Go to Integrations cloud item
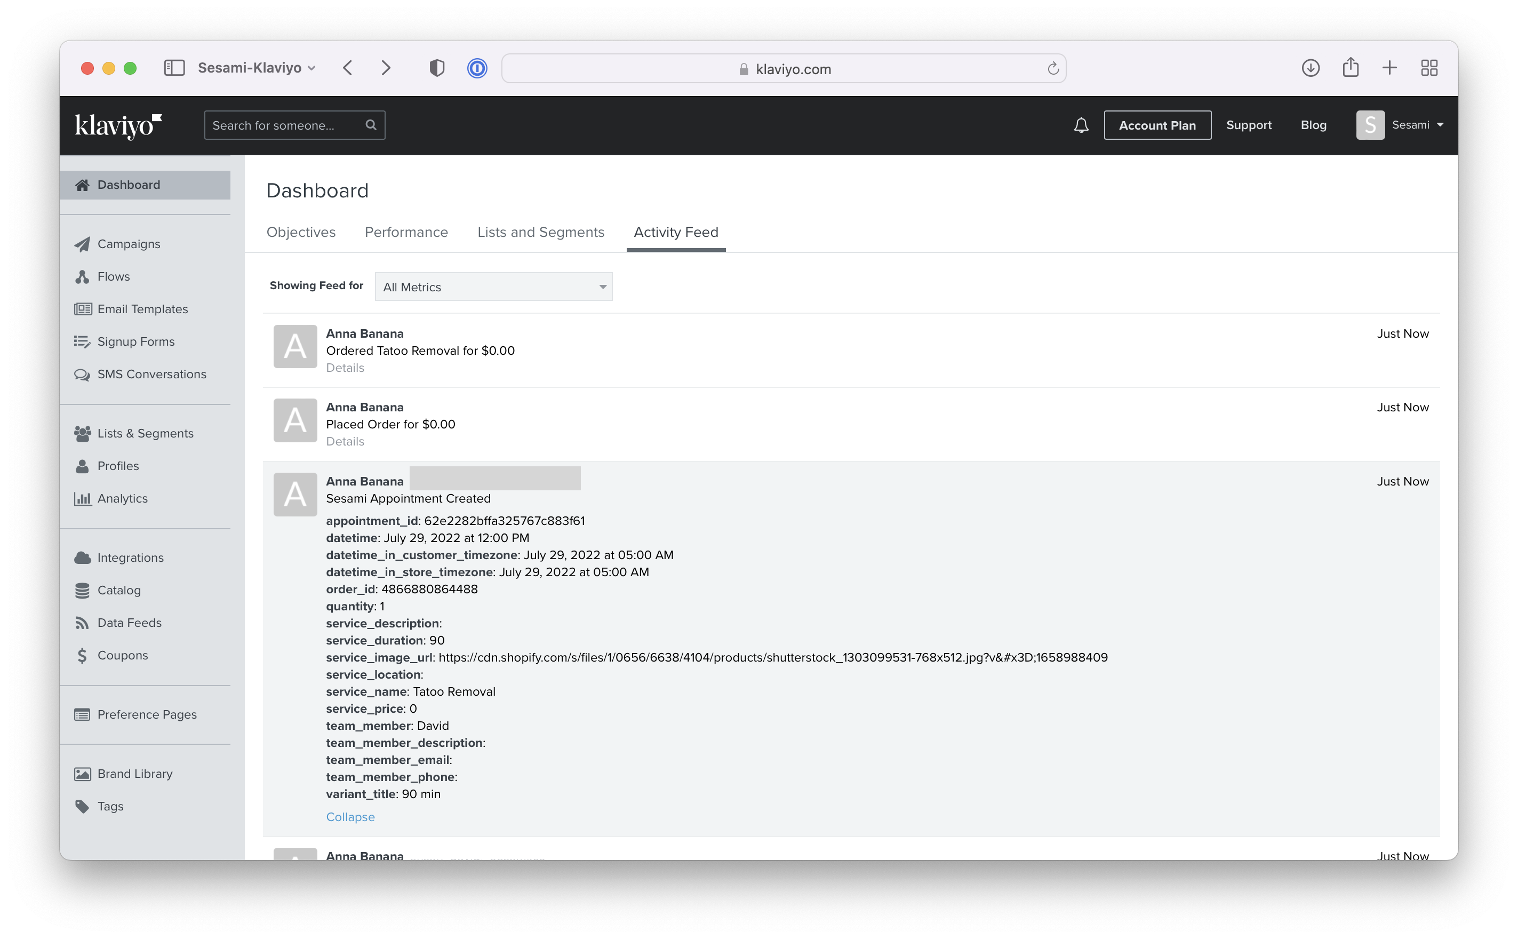The image size is (1518, 939). 130,558
